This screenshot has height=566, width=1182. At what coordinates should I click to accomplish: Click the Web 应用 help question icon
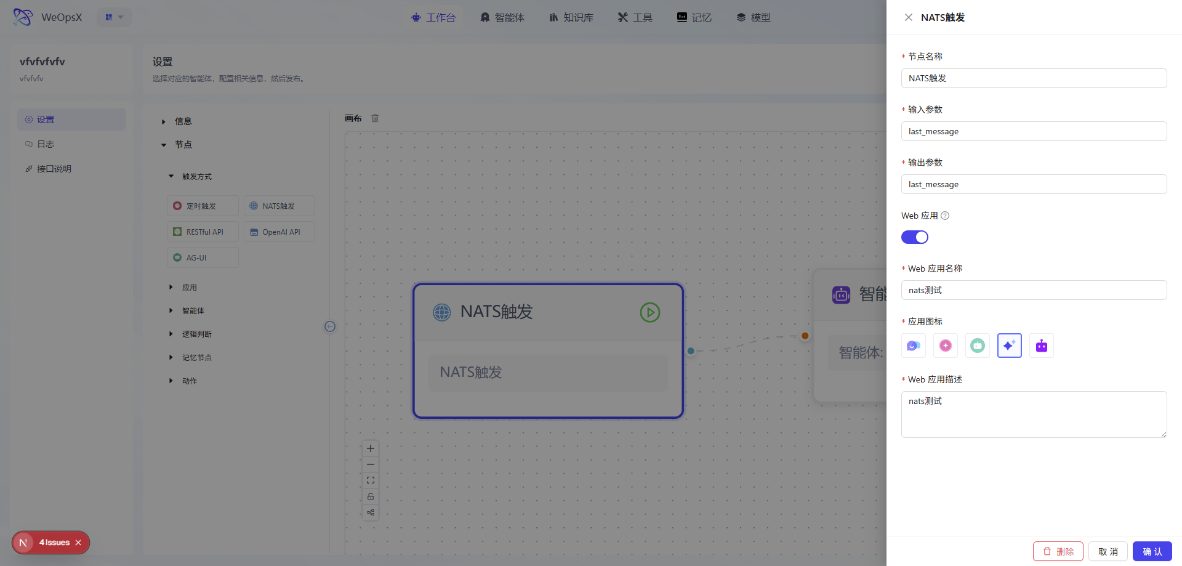pyautogui.click(x=945, y=216)
